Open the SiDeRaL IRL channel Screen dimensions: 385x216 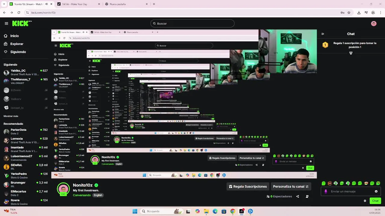pos(26,167)
